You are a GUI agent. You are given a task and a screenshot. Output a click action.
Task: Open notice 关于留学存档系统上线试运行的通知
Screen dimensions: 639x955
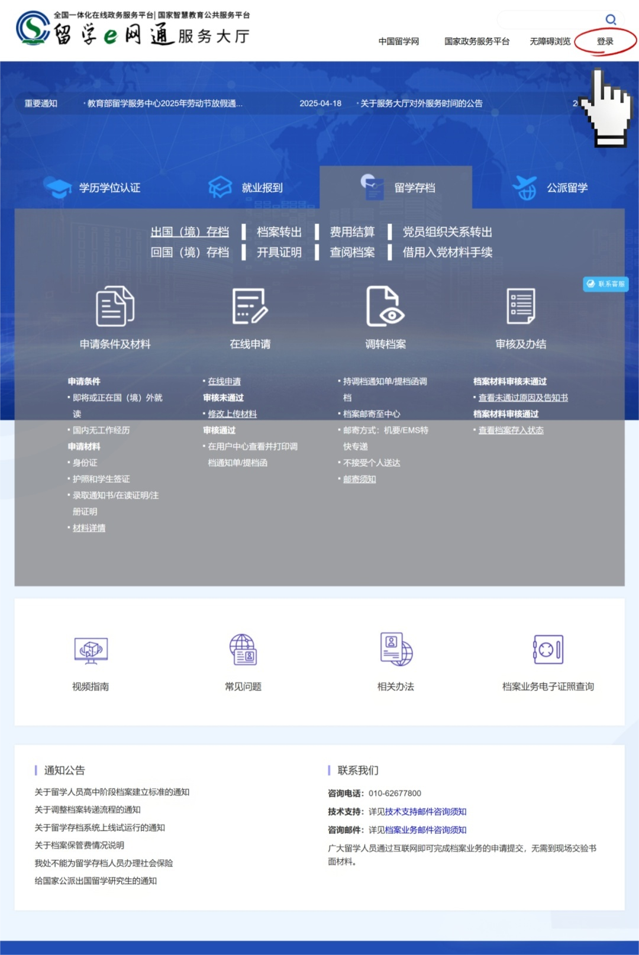(99, 828)
